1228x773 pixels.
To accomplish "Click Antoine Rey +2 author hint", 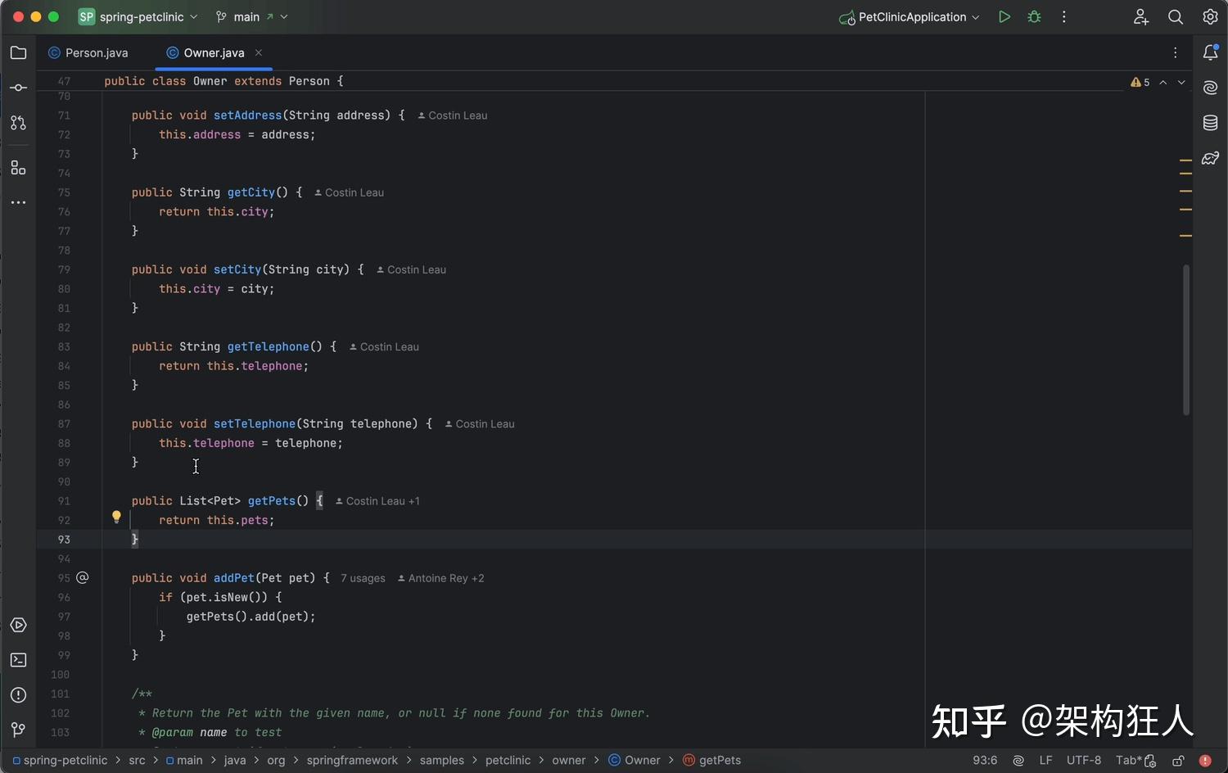I will point(440,578).
